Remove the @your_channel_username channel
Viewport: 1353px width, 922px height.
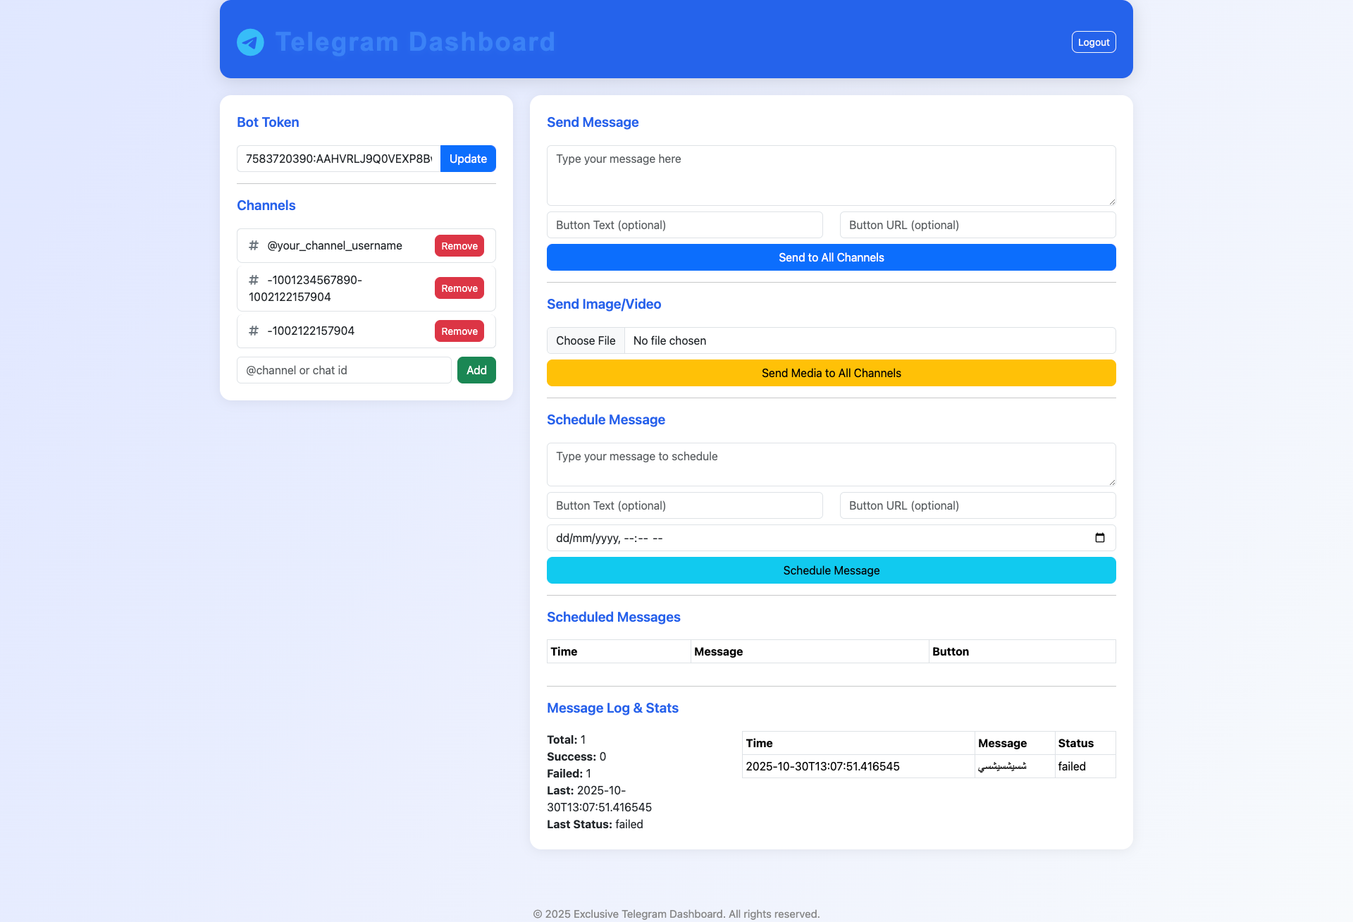459,246
